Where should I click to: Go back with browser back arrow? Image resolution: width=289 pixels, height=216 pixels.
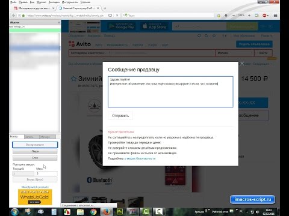coord(14,16)
